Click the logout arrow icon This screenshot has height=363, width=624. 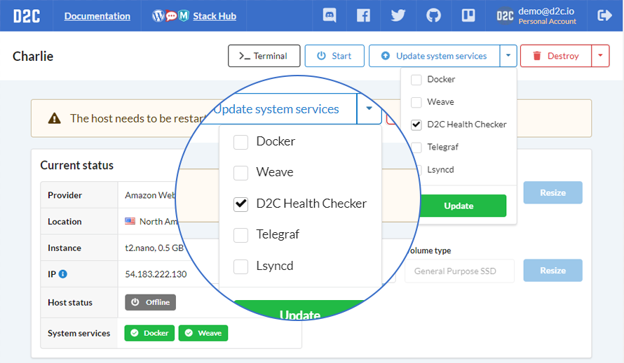pyautogui.click(x=604, y=15)
